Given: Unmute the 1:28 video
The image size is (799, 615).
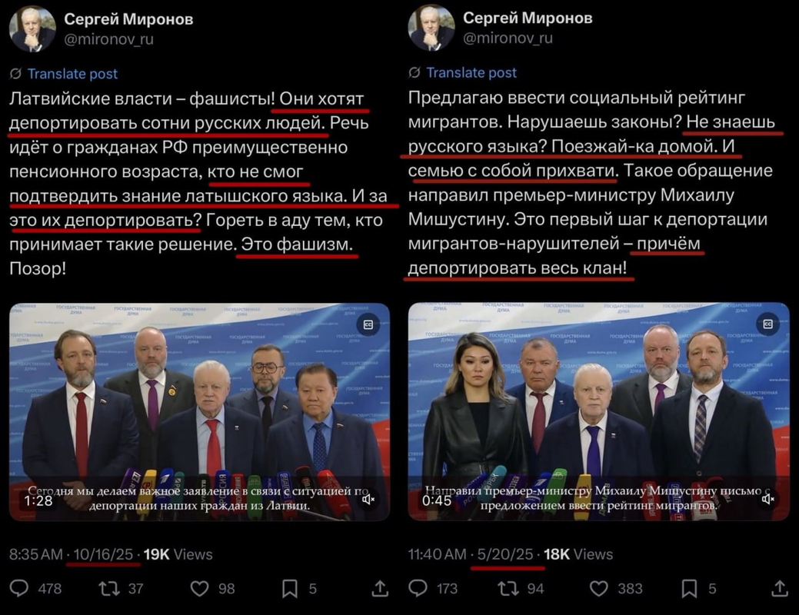Looking at the screenshot, I should 368,500.
